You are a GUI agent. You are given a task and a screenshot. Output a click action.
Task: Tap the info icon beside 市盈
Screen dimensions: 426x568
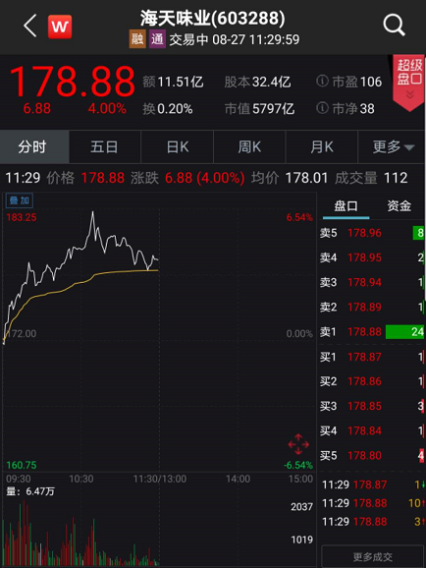(322, 81)
